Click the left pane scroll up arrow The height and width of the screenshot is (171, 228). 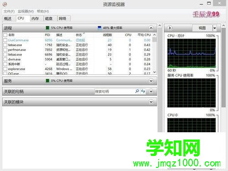pyautogui.click(x=160, y=26)
